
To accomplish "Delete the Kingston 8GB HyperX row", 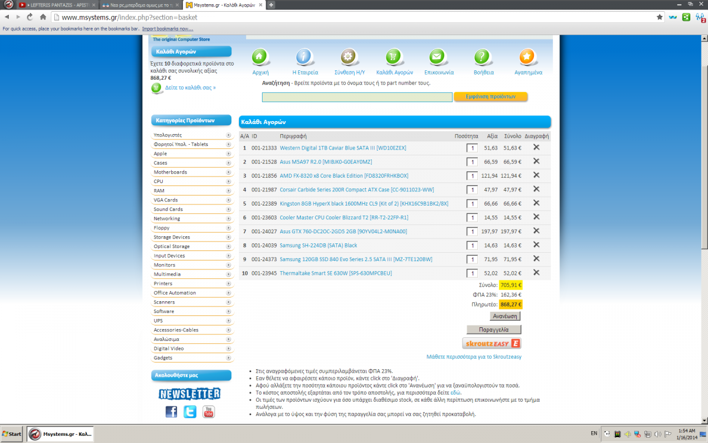I will (536, 203).
